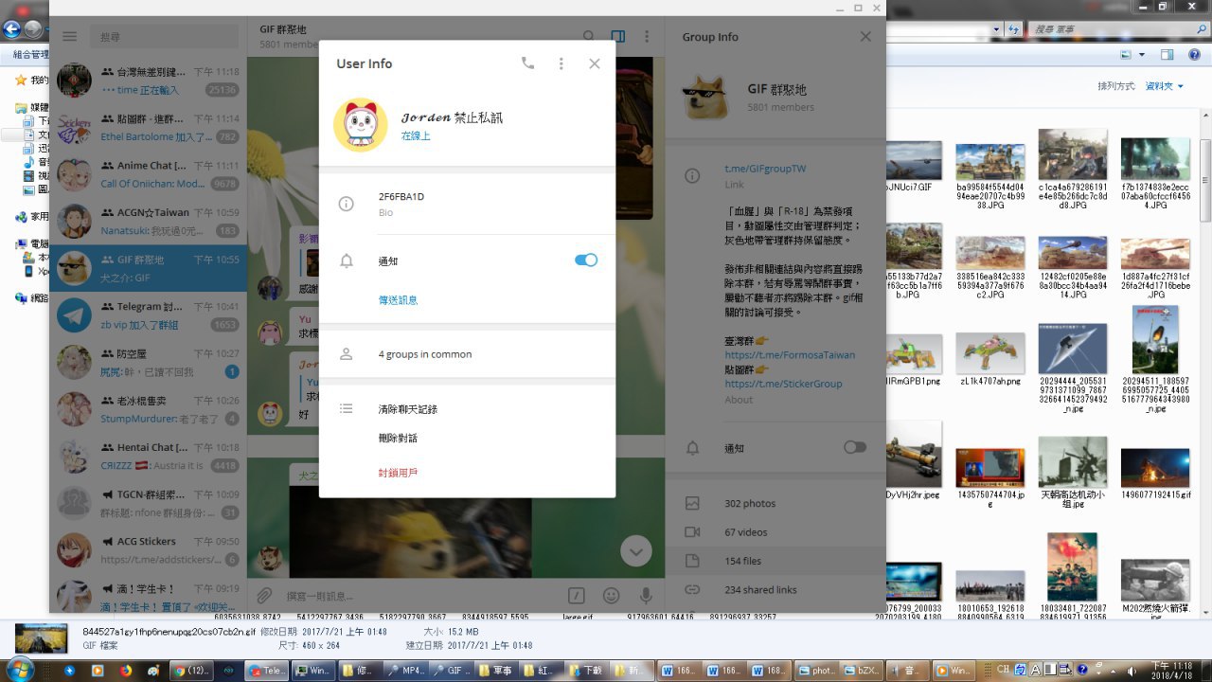Click the bot command slash icon

click(576, 596)
